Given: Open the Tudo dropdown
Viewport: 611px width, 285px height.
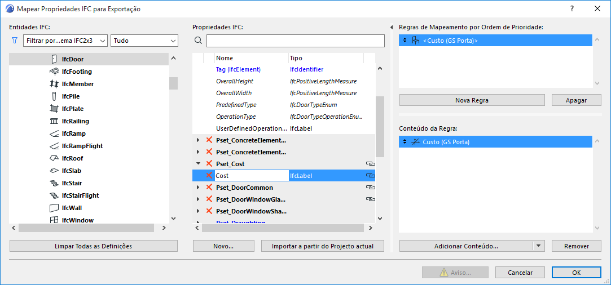Looking at the screenshot, I should (144, 41).
